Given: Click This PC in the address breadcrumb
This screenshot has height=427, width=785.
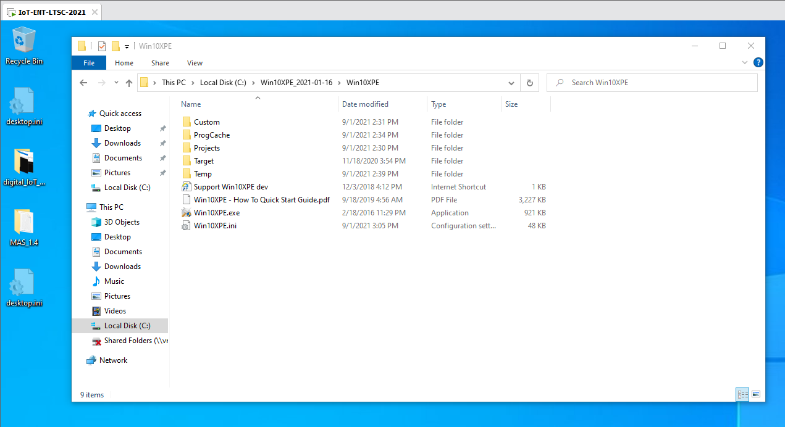Looking at the screenshot, I should click(x=174, y=83).
